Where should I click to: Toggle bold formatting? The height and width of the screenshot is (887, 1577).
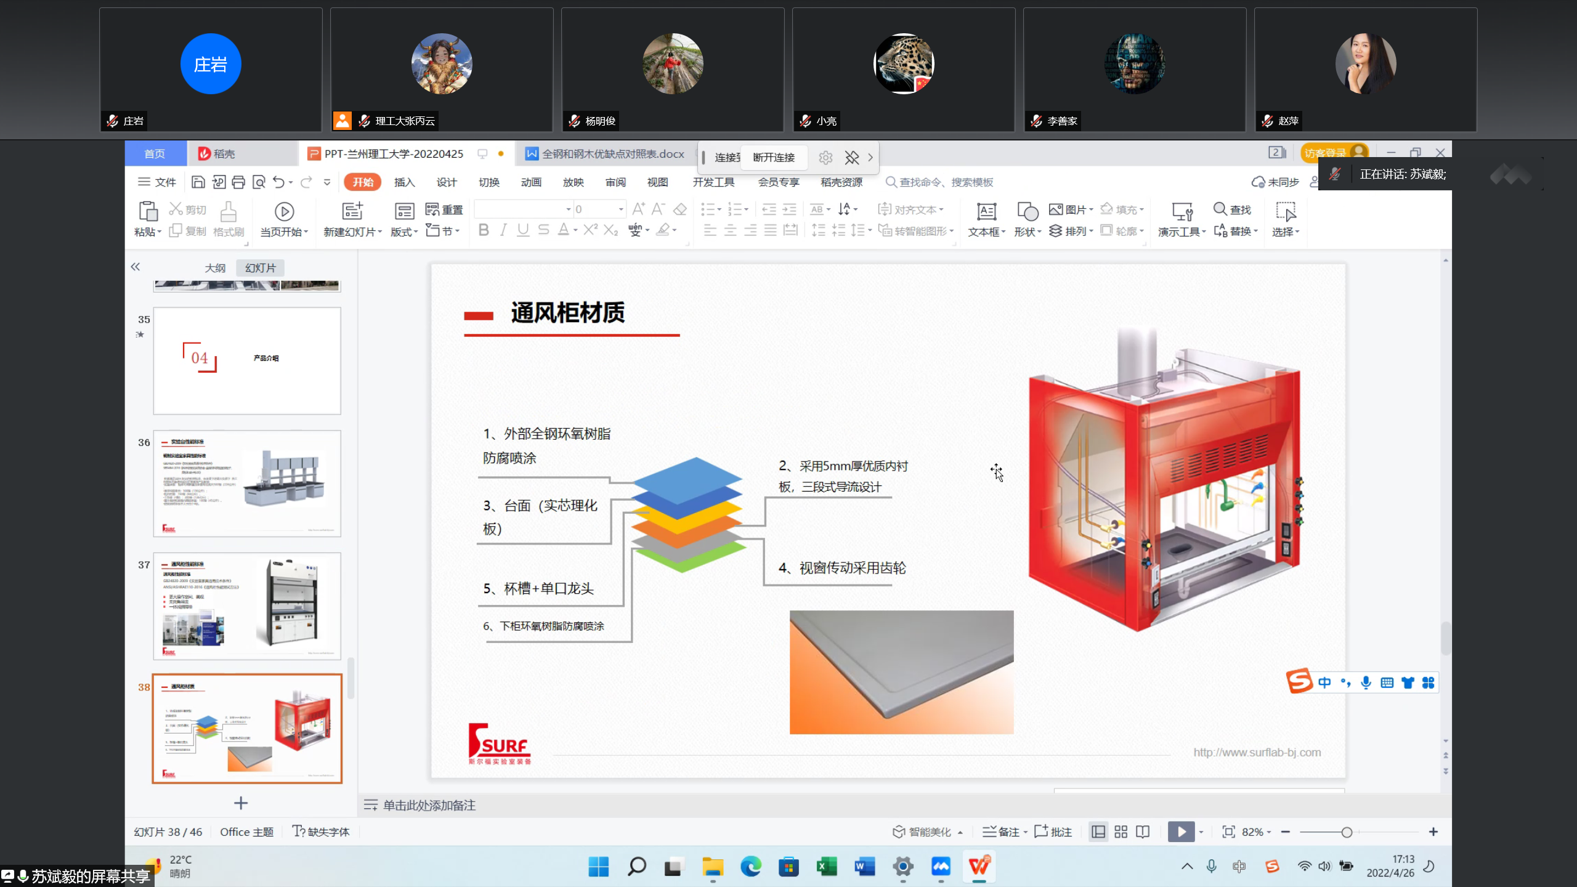coord(484,230)
